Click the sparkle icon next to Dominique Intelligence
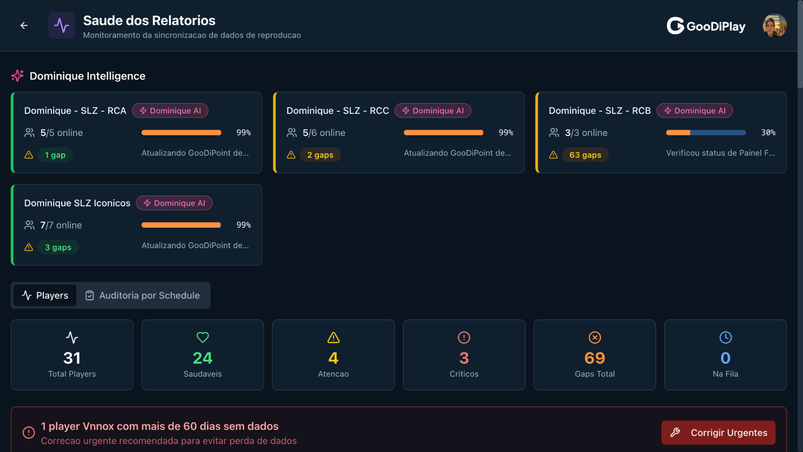 tap(18, 76)
